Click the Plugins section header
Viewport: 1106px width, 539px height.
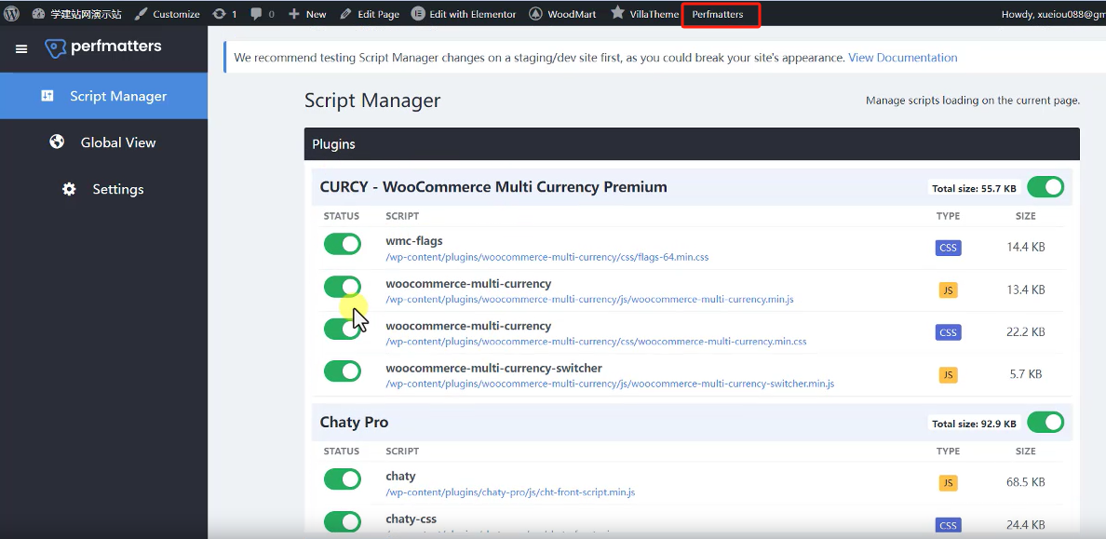coord(692,144)
